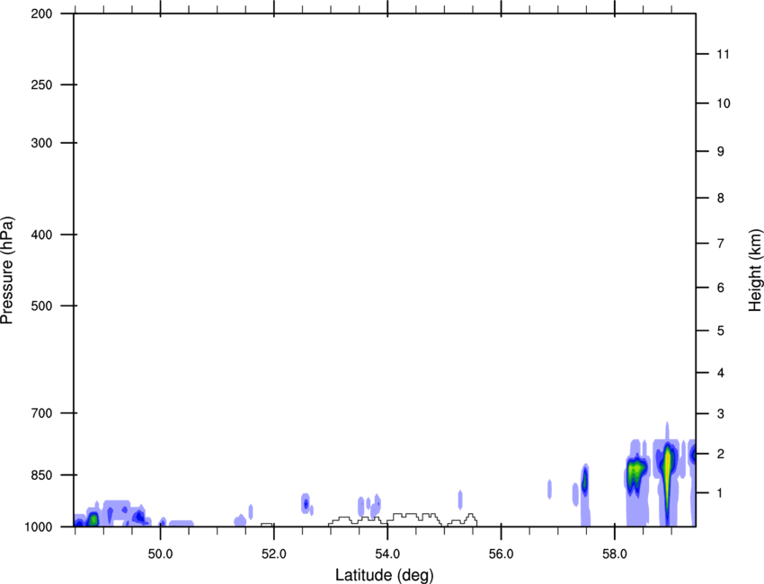This screenshot has width=764, height=584.
Task: Click the tall yellow-red plume near 59 degrees
Action: point(668,475)
